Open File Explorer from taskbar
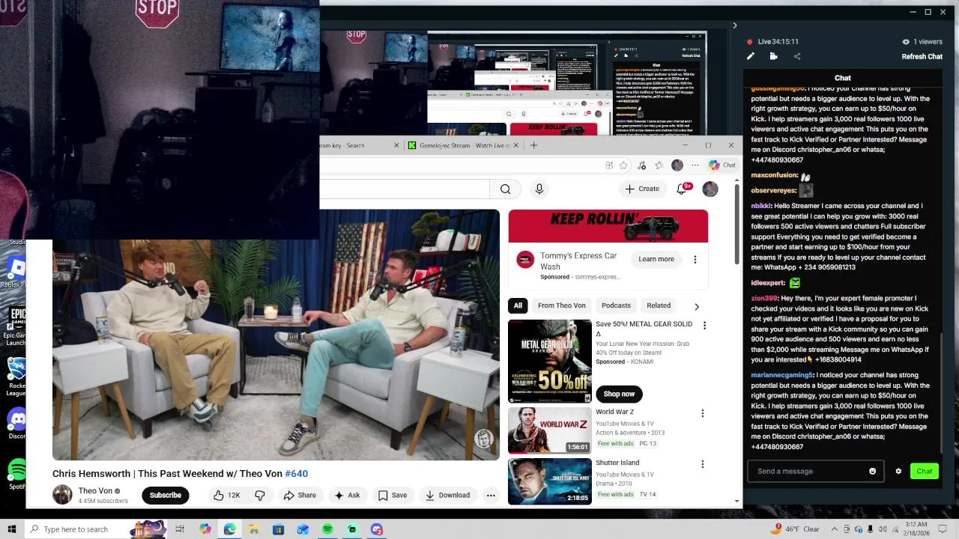959x539 pixels. point(254,529)
